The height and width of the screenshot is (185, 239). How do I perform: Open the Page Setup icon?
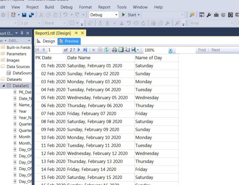pos(127,50)
